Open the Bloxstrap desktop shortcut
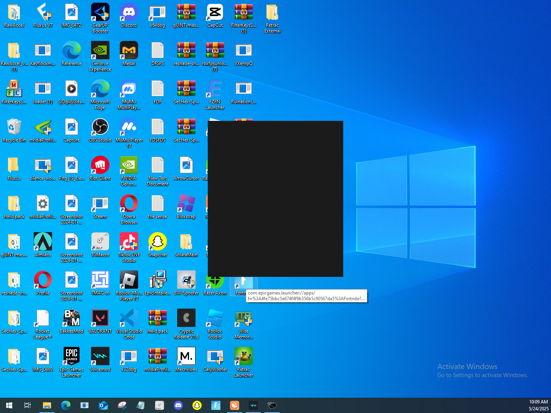551x413 pixels. pos(186,204)
